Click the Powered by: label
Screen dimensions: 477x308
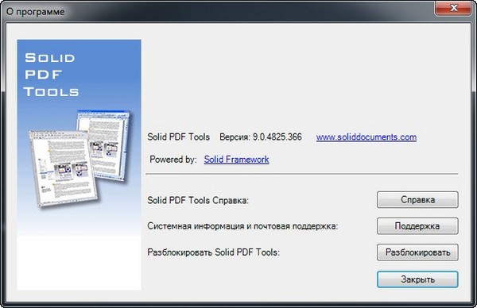(173, 160)
